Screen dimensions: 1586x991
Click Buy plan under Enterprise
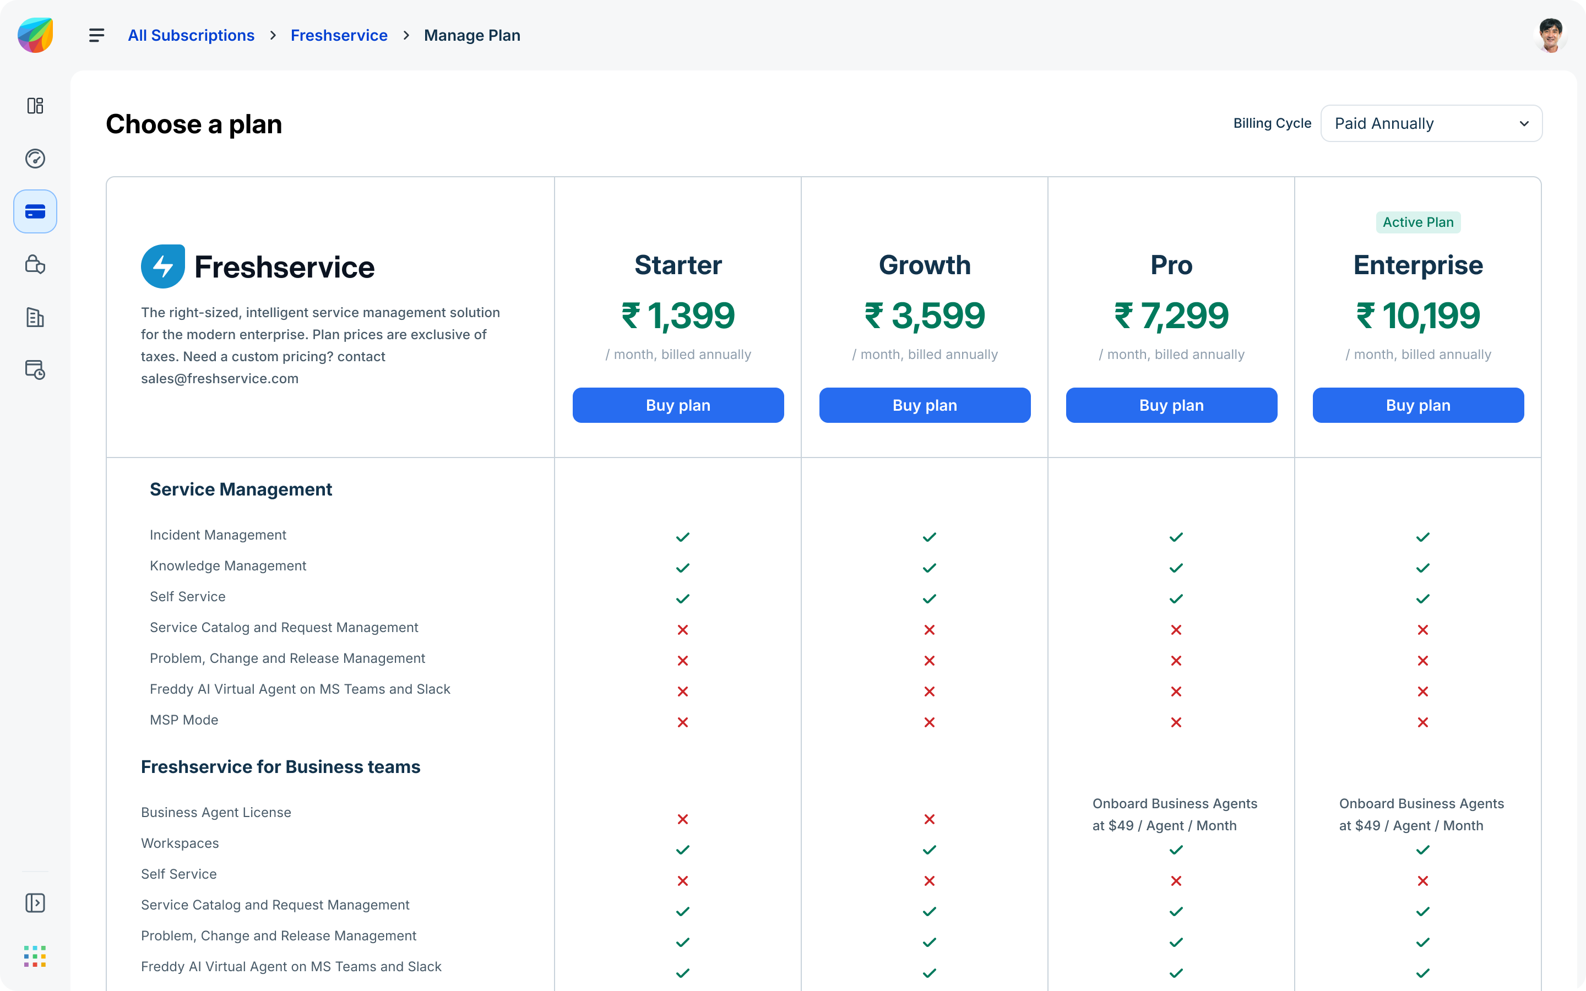click(1418, 405)
